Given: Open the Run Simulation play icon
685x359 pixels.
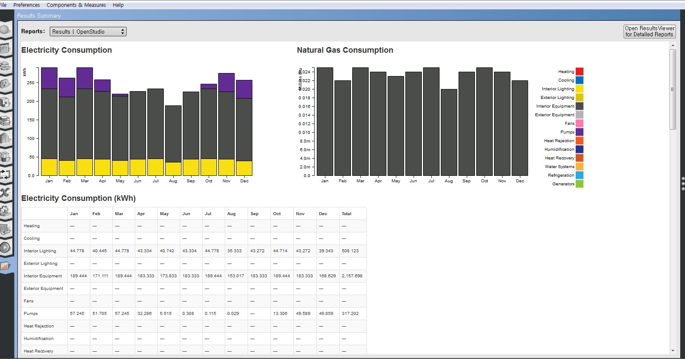Looking at the screenshot, I should (5, 248).
